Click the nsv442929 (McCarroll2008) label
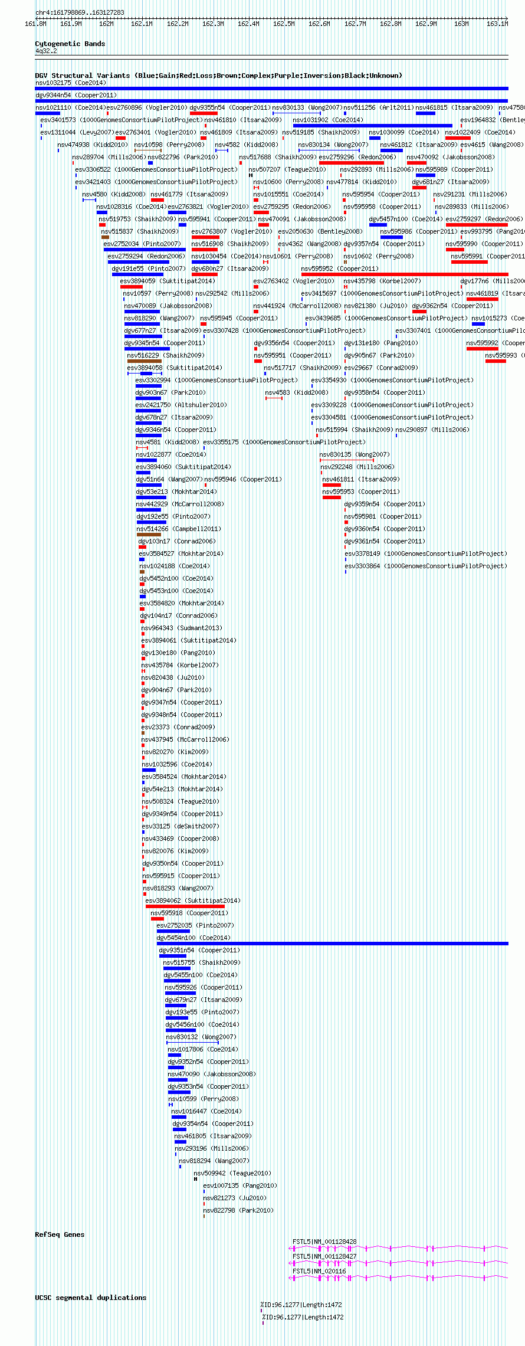 click(181, 504)
